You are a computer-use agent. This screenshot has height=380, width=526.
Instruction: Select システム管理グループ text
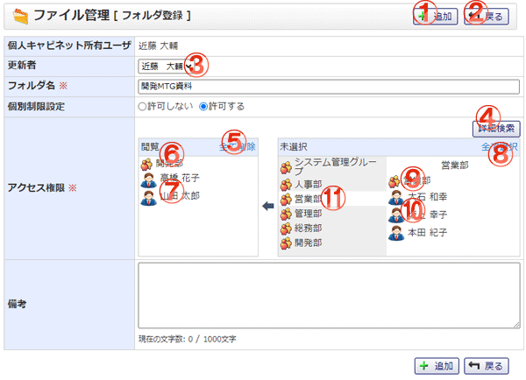click(x=336, y=167)
